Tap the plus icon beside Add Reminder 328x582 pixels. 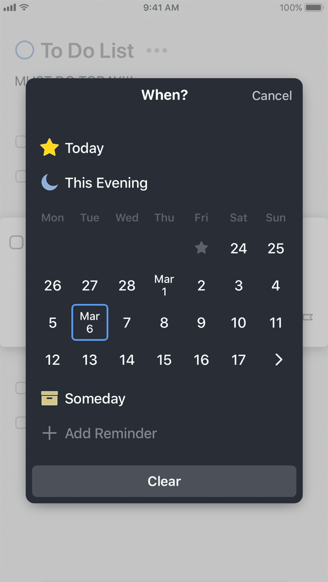point(49,433)
